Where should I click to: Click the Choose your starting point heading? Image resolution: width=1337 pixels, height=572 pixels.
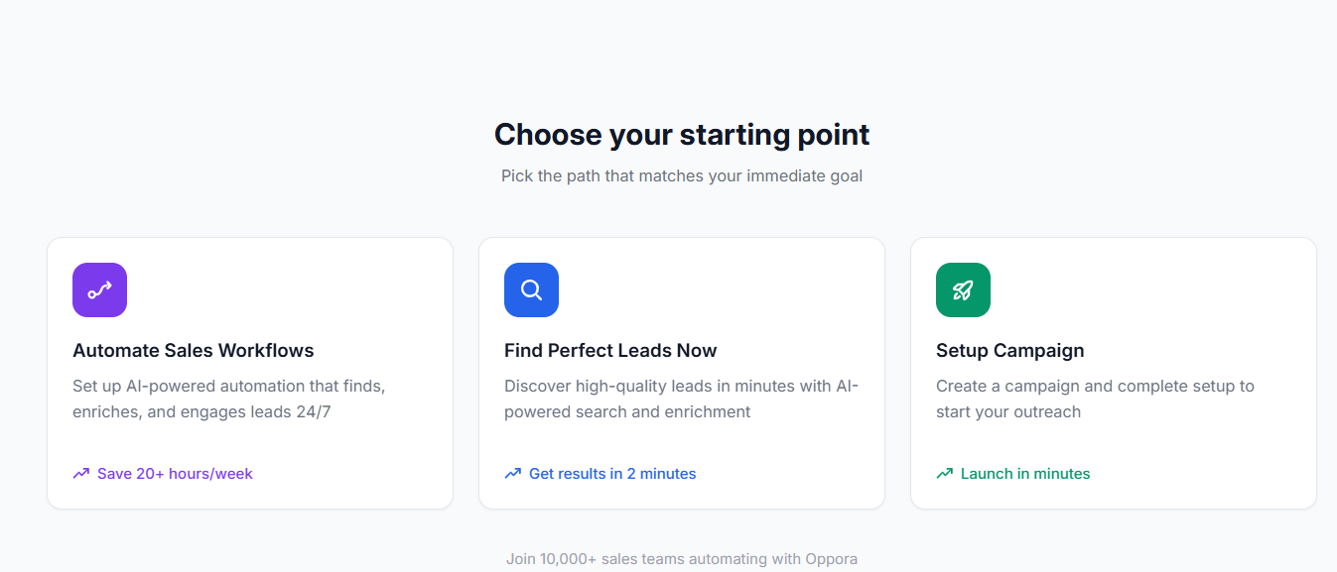tap(682, 134)
